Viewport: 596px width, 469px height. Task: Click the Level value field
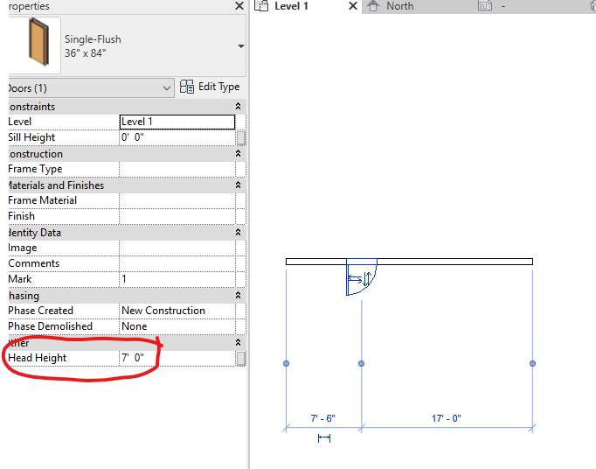pyautogui.click(x=177, y=122)
